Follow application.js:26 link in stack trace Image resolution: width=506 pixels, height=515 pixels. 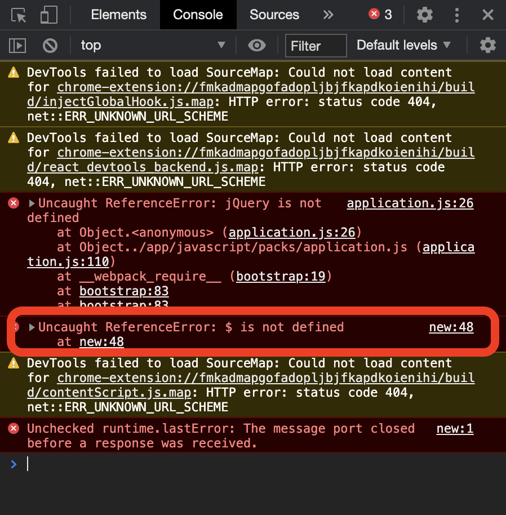292,233
